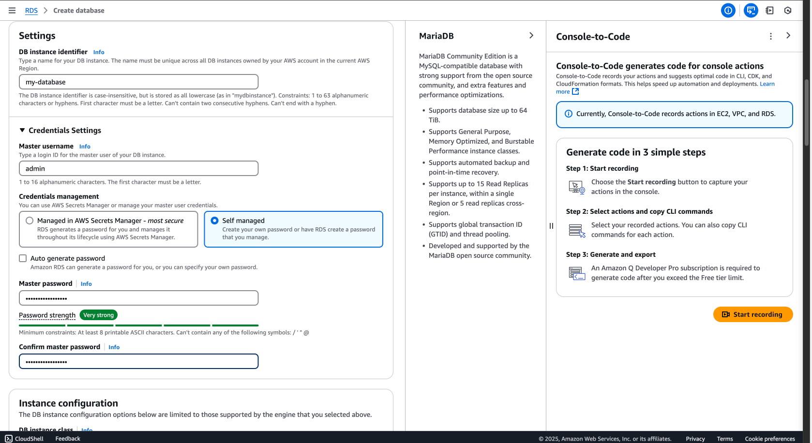
Task: Click the DB instance identifier field
Action: pyautogui.click(x=138, y=82)
